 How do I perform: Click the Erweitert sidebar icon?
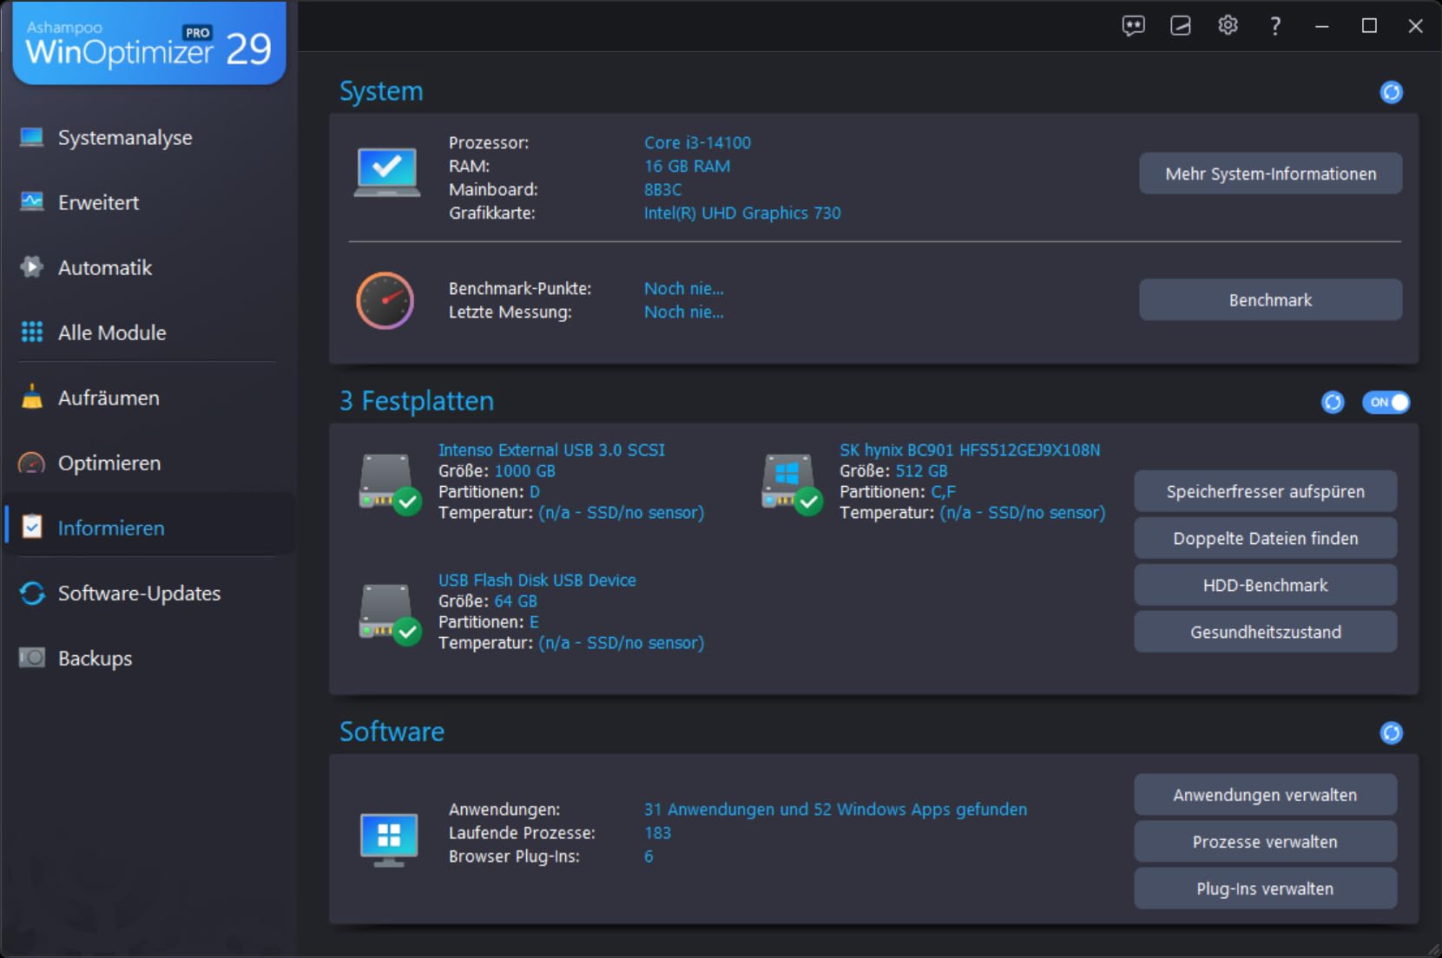pyautogui.click(x=32, y=202)
